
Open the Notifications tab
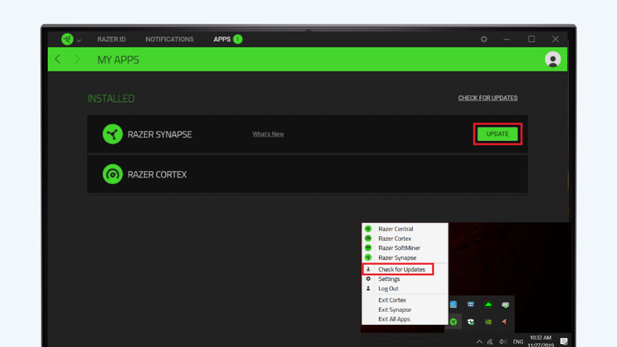(169, 39)
